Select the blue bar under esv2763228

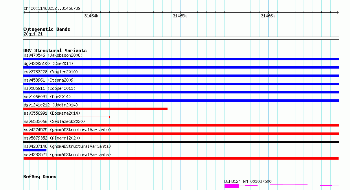coord(181,76)
